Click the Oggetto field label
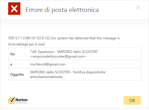149x110 pixels. [17, 74]
